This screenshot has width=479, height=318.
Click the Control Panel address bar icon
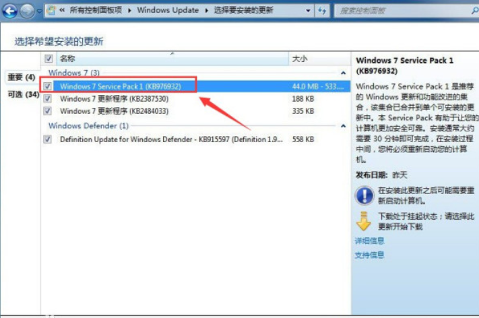pos(51,10)
